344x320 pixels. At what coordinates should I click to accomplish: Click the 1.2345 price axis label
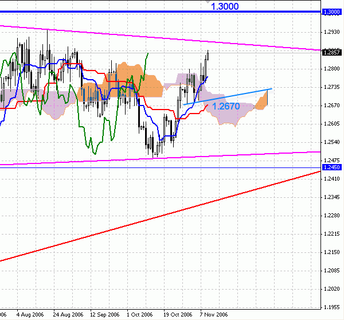(332, 197)
